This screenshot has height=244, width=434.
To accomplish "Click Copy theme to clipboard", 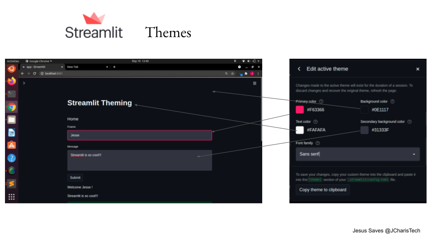I will click(x=323, y=190).
